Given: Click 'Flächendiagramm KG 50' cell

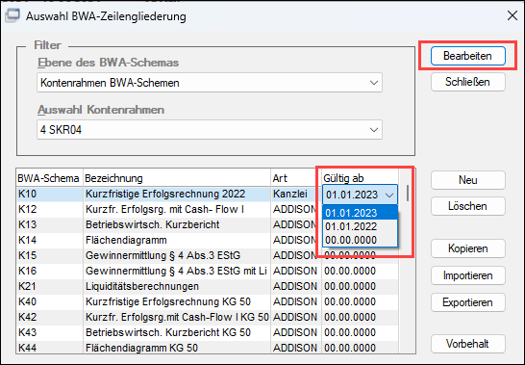Looking at the screenshot, I should pos(177,348).
